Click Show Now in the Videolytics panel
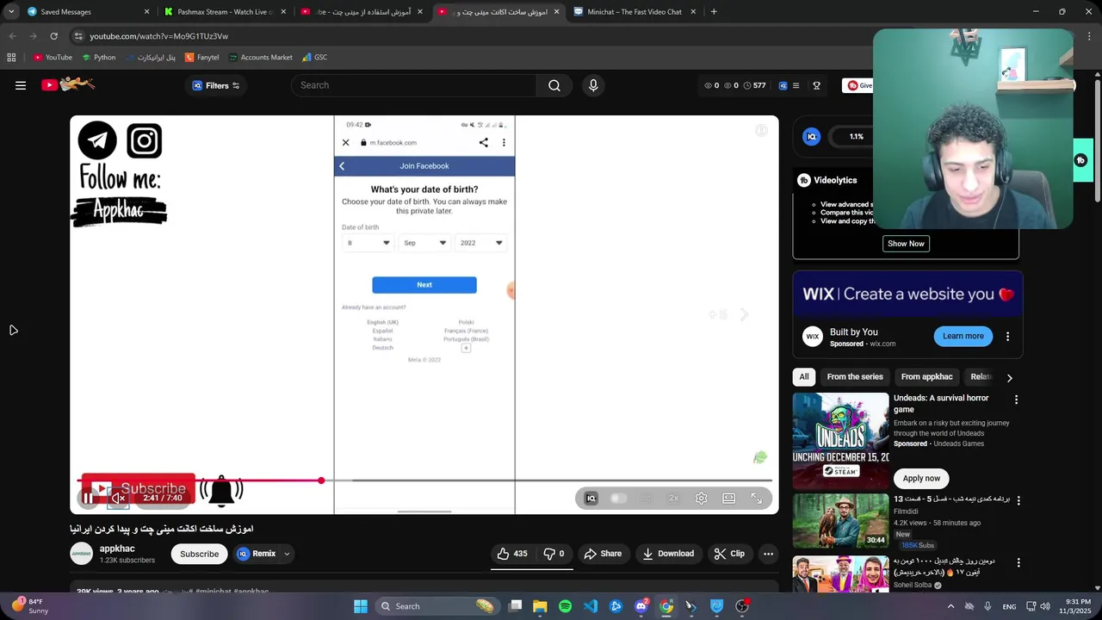Image resolution: width=1102 pixels, height=620 pixels. tap(906, 244)
